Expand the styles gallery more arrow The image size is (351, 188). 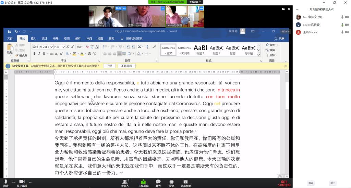[x=258, y=54]
